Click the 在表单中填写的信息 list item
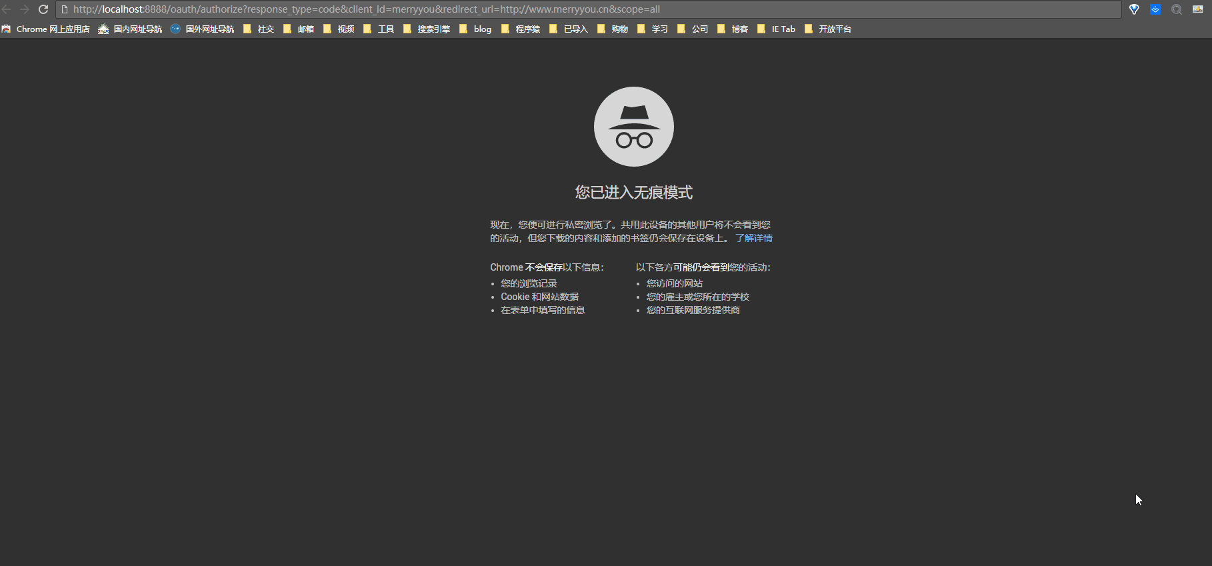 [x=543, y=310]
